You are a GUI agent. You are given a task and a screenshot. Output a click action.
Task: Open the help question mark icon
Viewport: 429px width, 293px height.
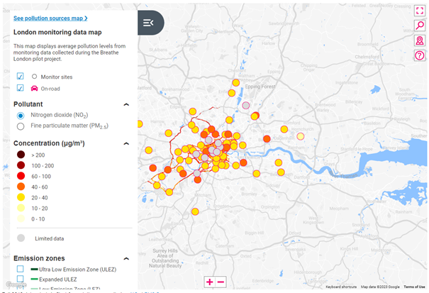(420, 55)
